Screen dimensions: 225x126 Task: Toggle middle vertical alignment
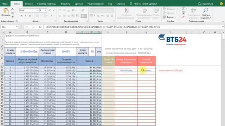point(64,10)
